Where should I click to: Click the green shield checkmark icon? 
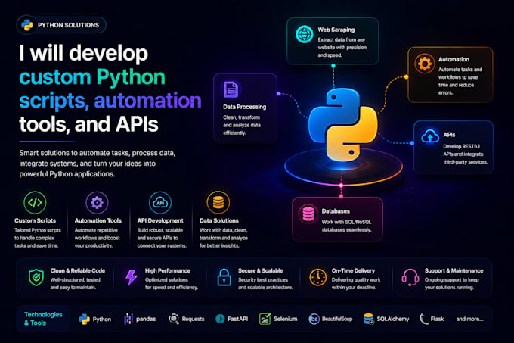(x=36, y=277)
